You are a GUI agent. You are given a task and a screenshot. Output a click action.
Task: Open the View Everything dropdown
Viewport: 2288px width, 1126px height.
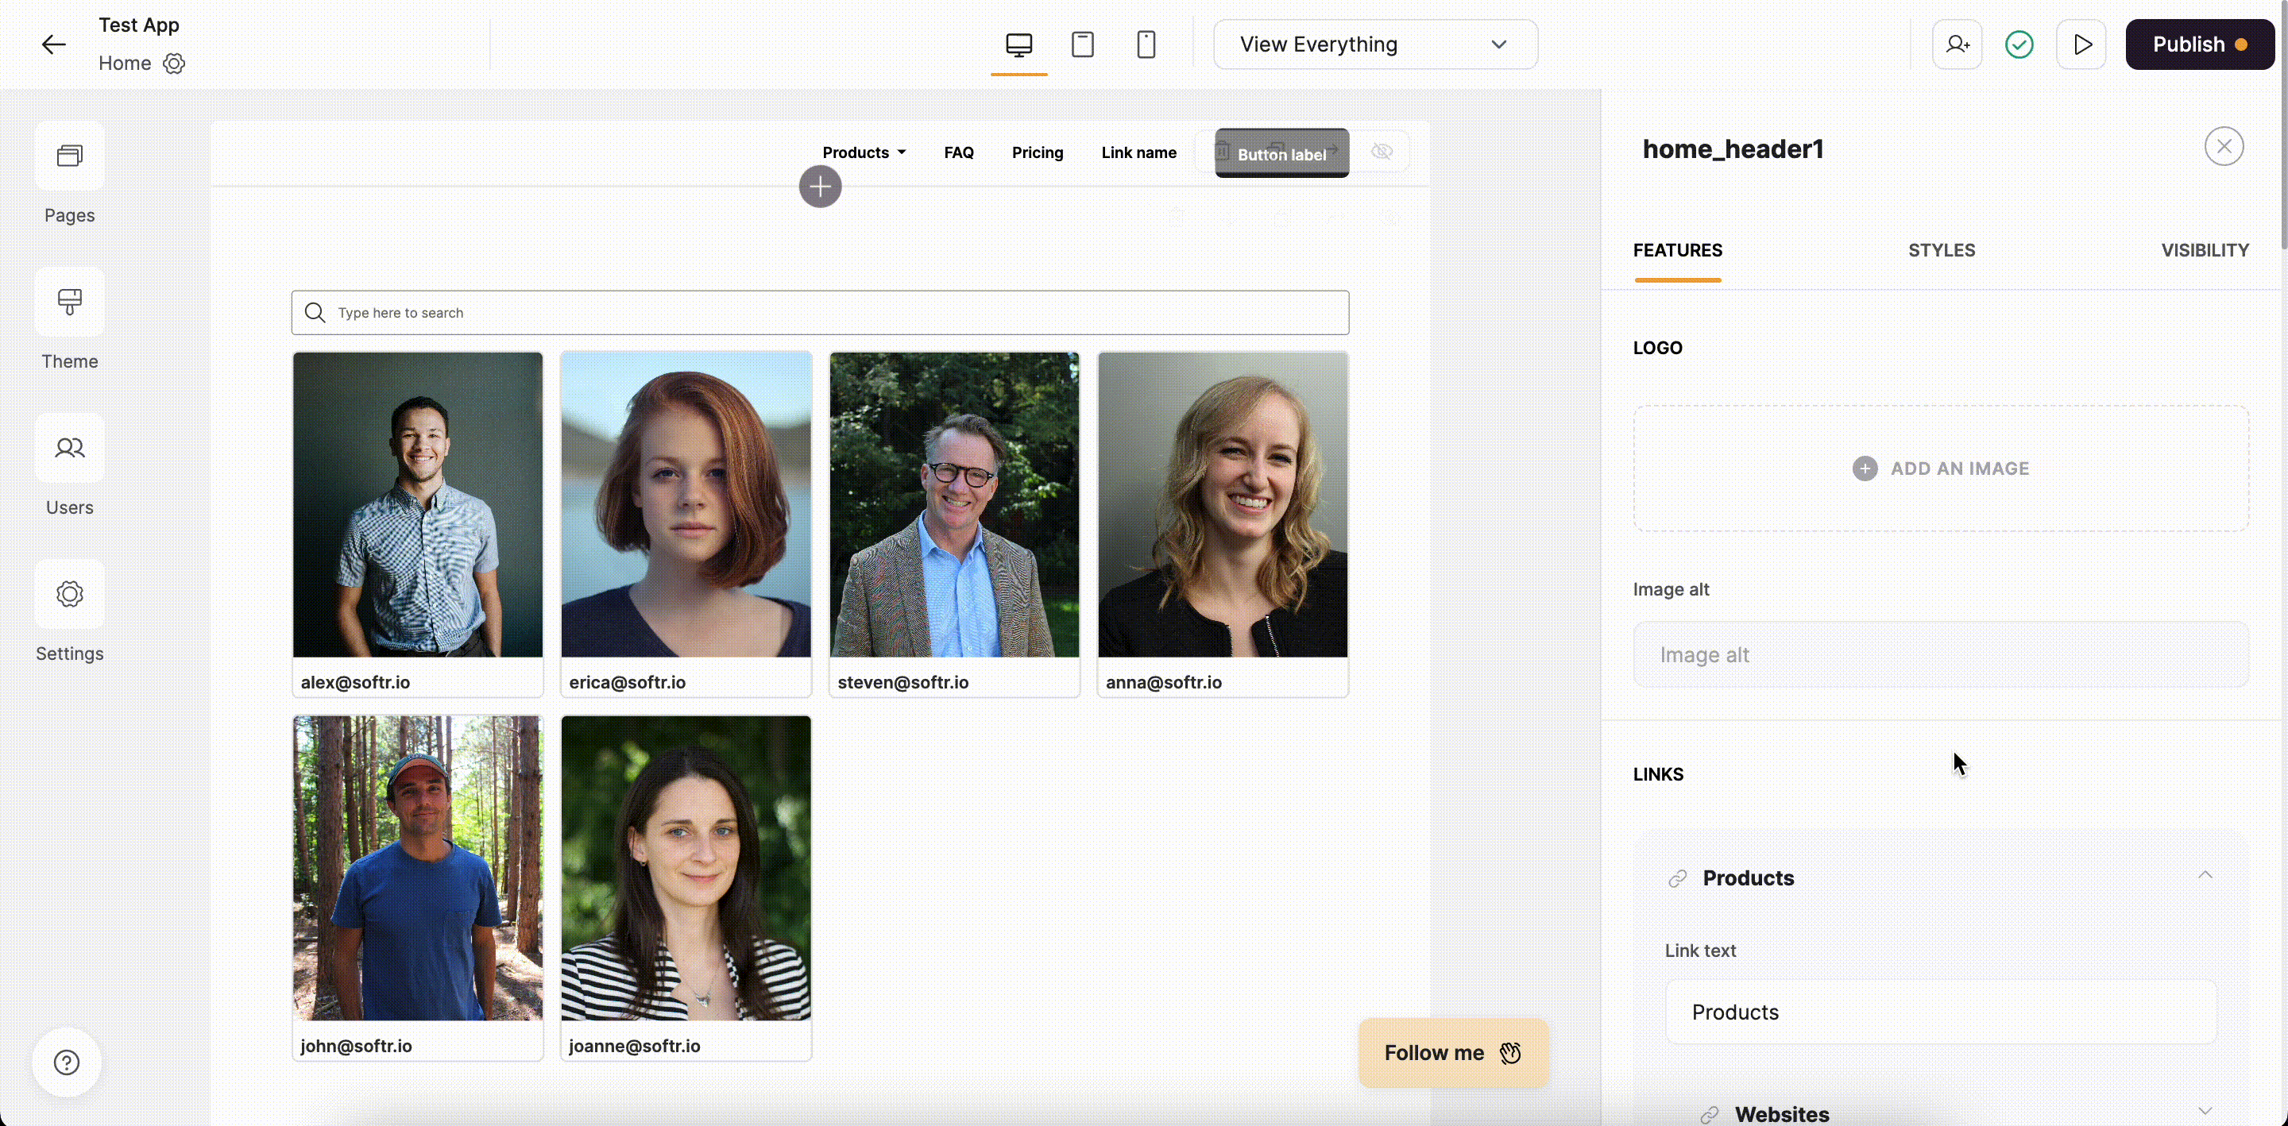1375,44
